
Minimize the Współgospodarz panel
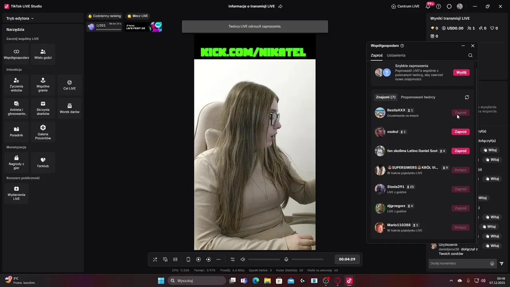pyautogui.click(x=463, y=46)
